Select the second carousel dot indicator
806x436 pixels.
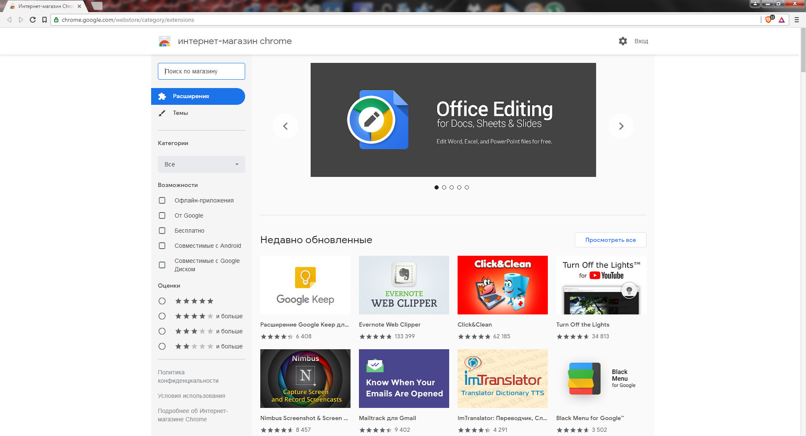[444, 187]
